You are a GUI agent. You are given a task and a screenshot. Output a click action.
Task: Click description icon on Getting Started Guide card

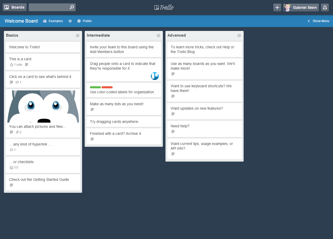pos(11,185)
